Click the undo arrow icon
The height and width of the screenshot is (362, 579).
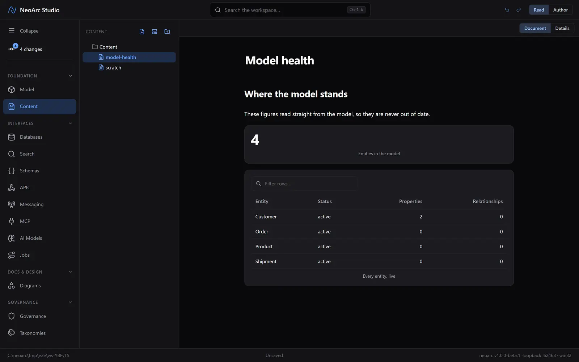[507, 10]
